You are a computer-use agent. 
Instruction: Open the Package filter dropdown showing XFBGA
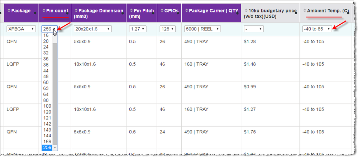21,29
